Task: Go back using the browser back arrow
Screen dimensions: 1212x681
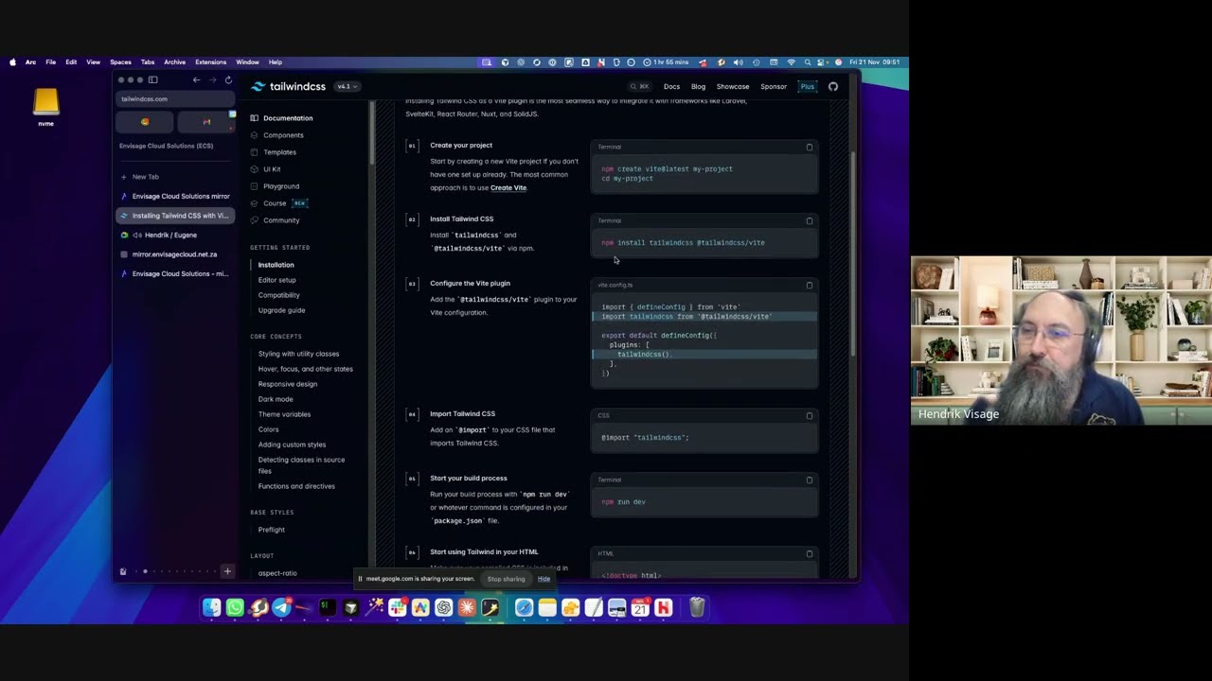Action: (x=196, y=80)
